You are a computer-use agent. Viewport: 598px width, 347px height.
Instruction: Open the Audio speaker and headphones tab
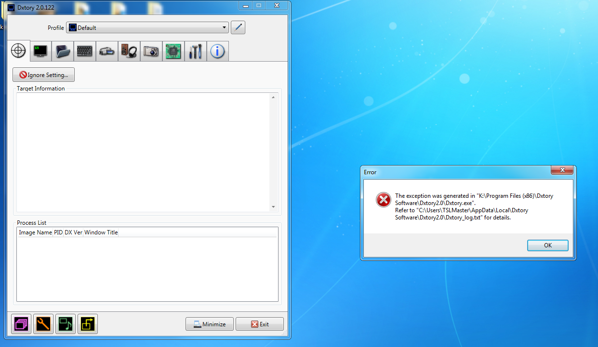[129, 51]
